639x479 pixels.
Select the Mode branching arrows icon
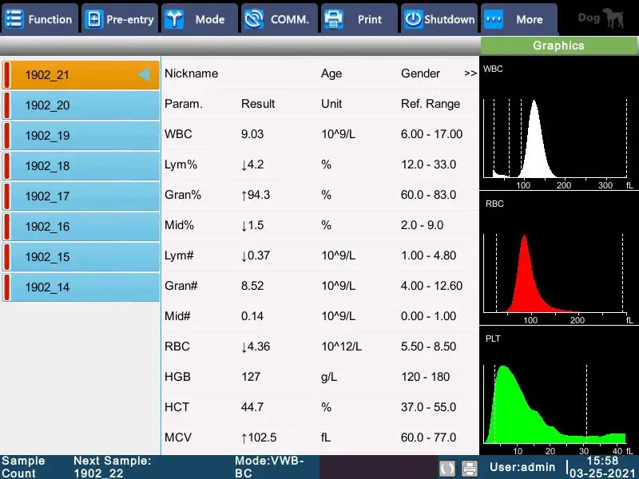pyautogui.click(x=174, y=19)
